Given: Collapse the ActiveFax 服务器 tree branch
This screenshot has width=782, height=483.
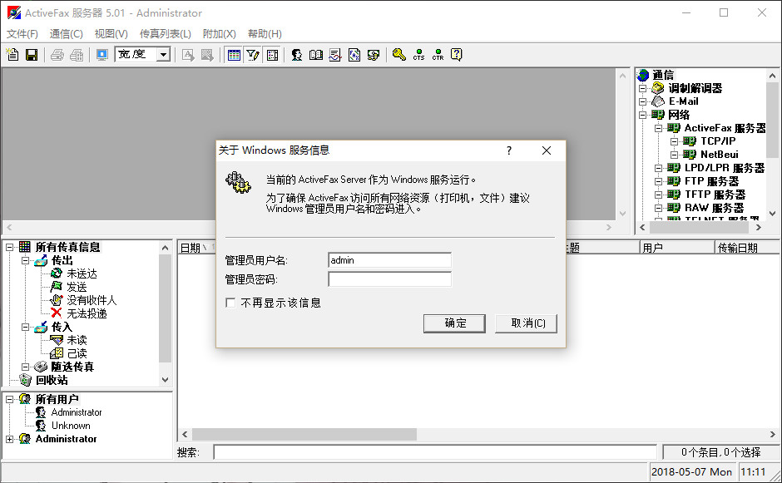Looking at the screenshot, I should pos(658,129).
